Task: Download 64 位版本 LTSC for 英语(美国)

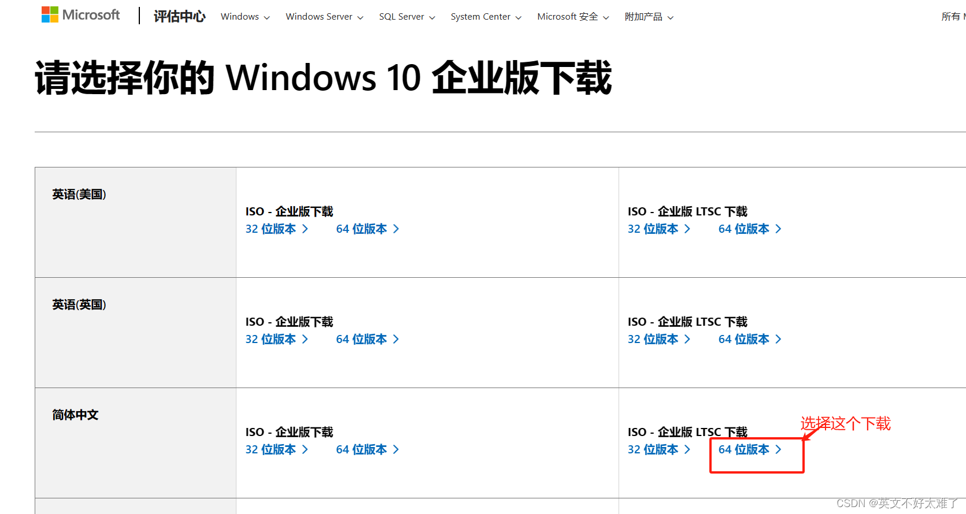Action: (x=750, y=229)
